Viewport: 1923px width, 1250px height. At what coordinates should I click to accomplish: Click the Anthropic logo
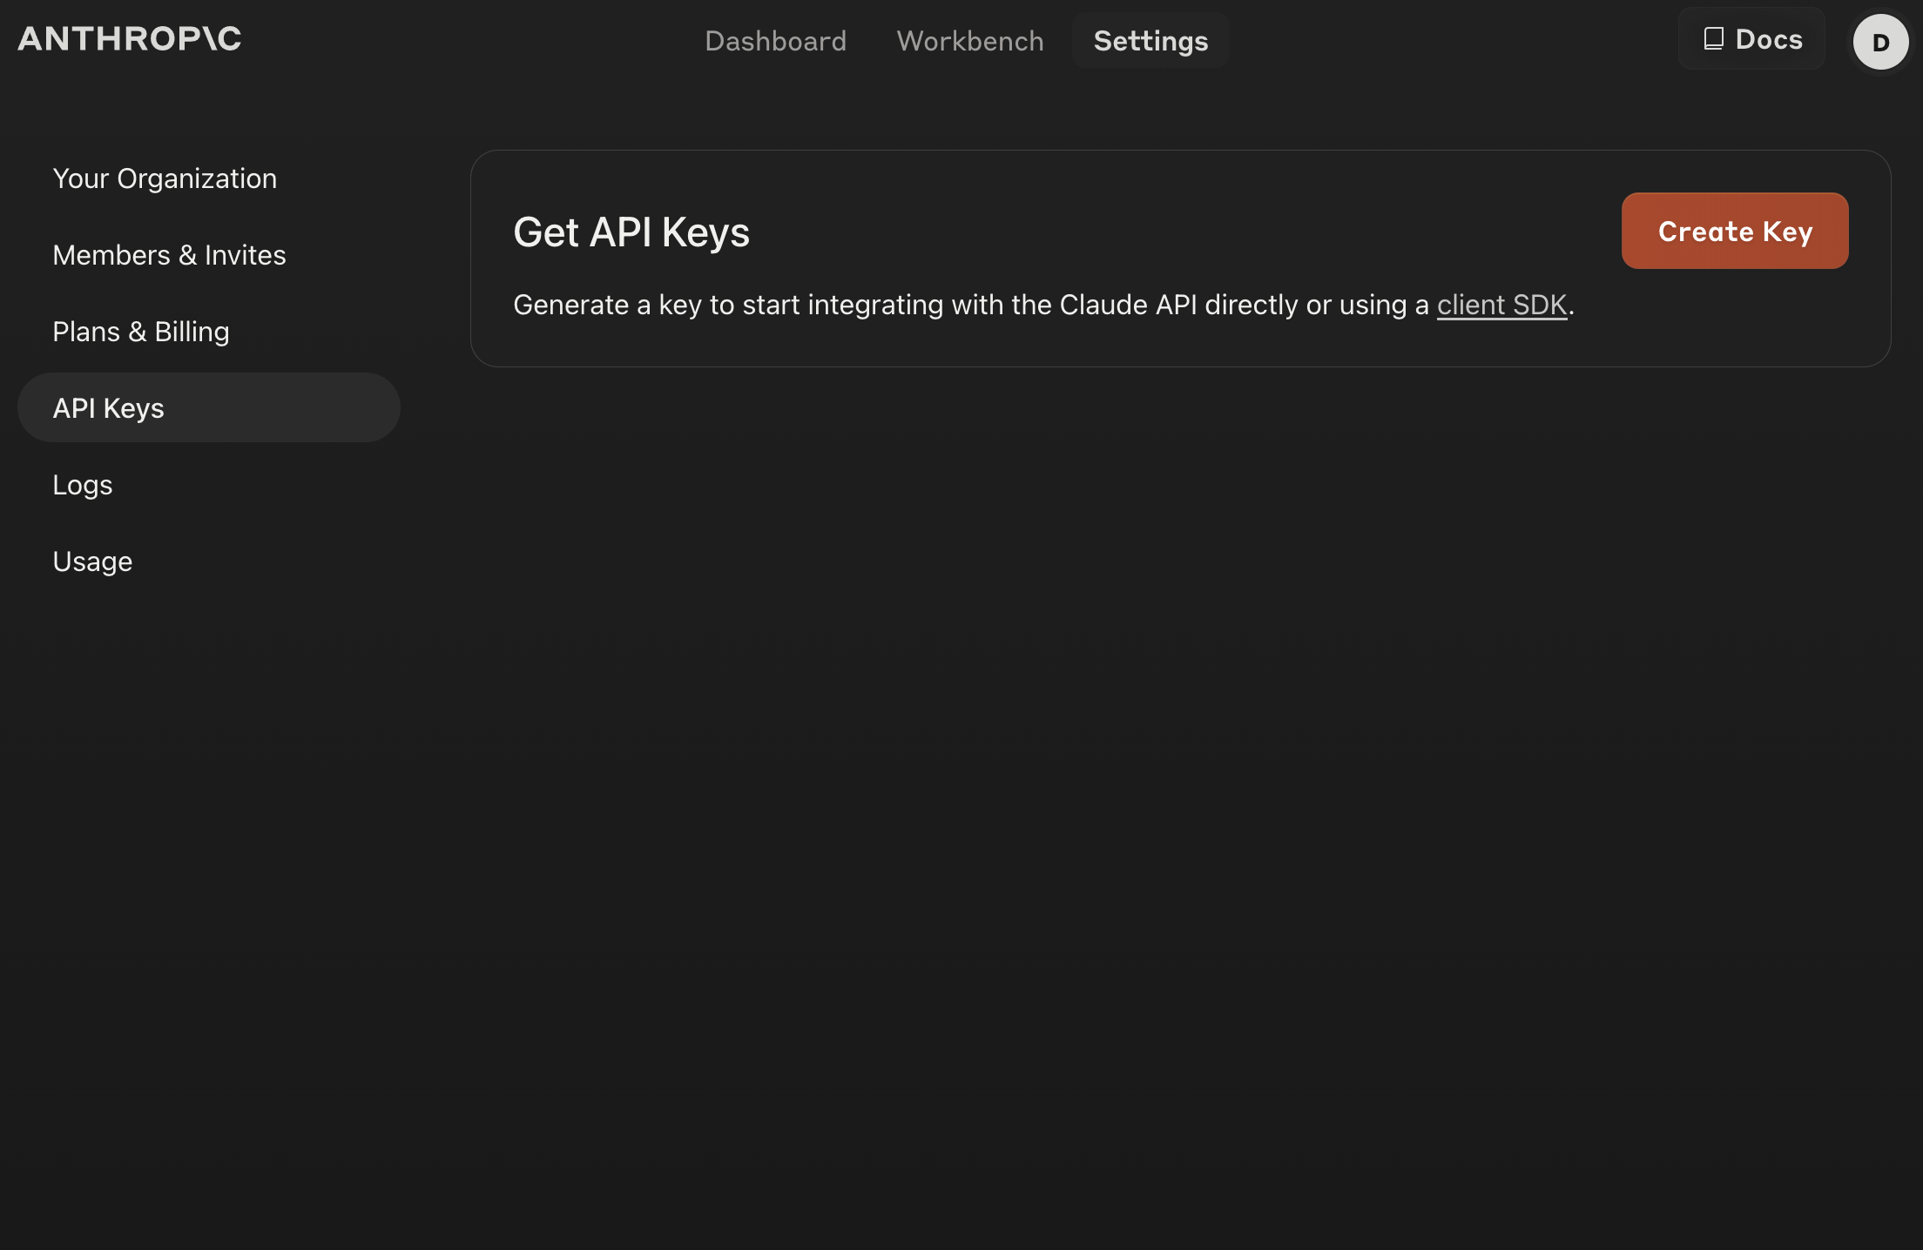tap(130, 38)
